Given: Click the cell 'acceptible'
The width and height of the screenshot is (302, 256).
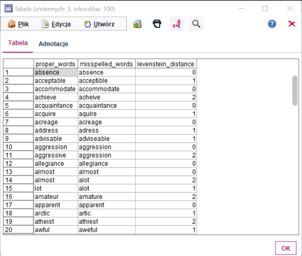Looking at the screenshot, I should coord(106,81).
